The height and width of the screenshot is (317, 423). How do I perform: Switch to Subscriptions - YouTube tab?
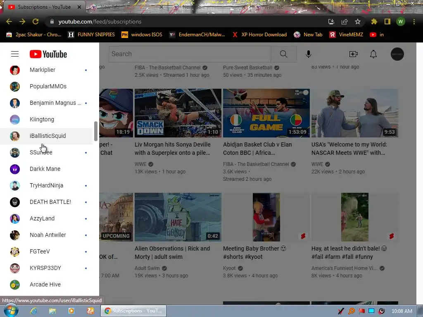(44, 7)
